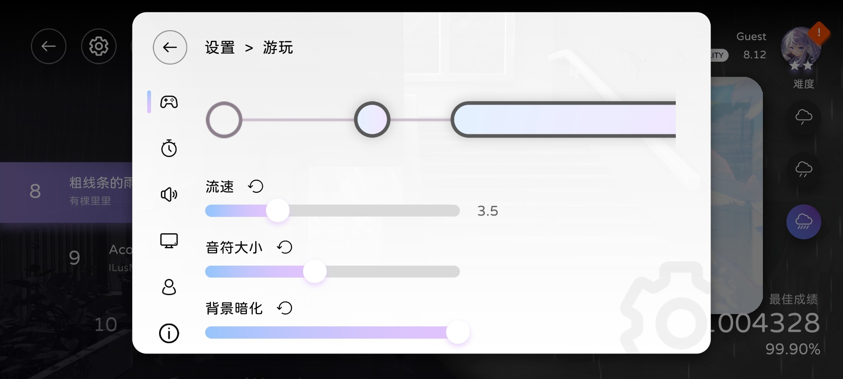Reset the 音符大小 value
This screenshot has width=843, height=379.
coord(285,247)
